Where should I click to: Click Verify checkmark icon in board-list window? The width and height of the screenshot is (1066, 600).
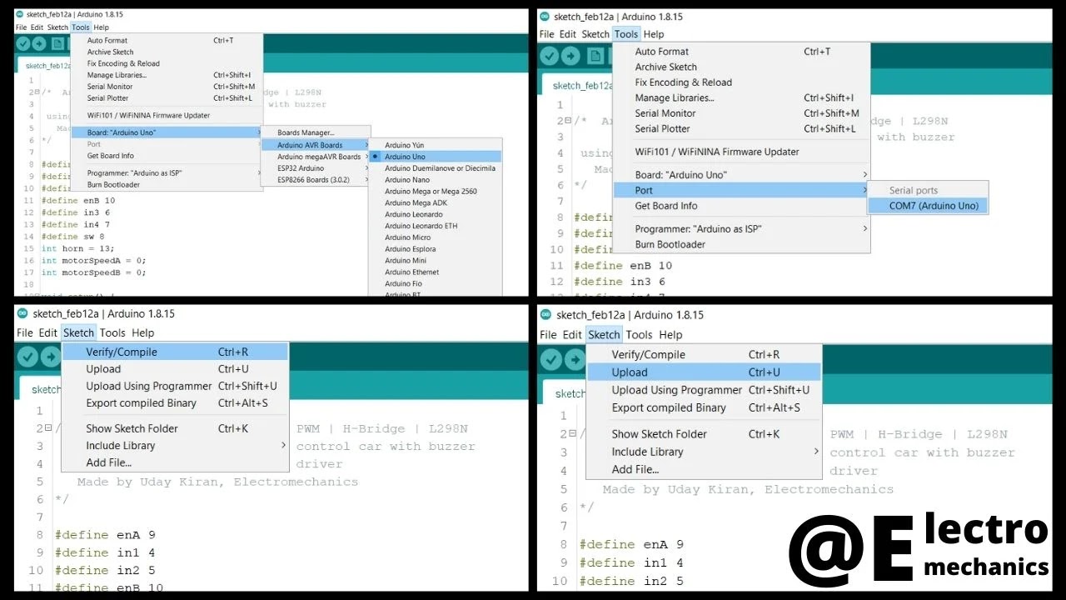pyautogui.click(x=23, y=44)
